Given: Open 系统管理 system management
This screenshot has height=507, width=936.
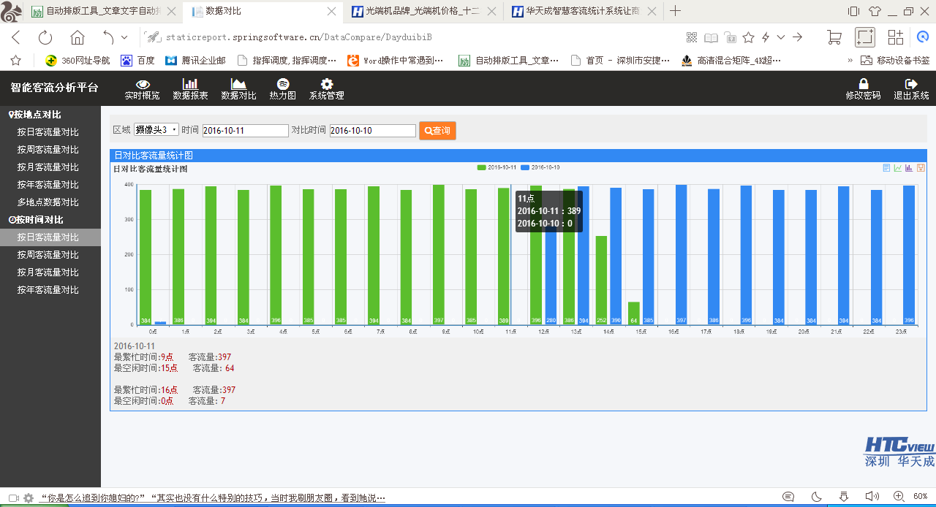Looking at the screenshot, I should click(326, 89).
